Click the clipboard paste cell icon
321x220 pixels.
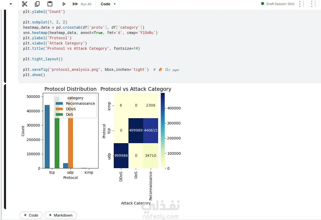click(50, 4)
